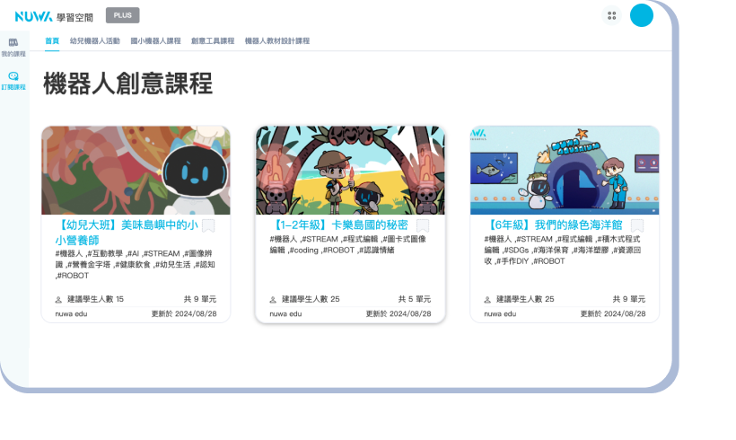Viewport: 736px width, 440px height.
Task: Click 更新於 2024/08/28 on the 綠色海洋館 card
Action: point(613,313)
